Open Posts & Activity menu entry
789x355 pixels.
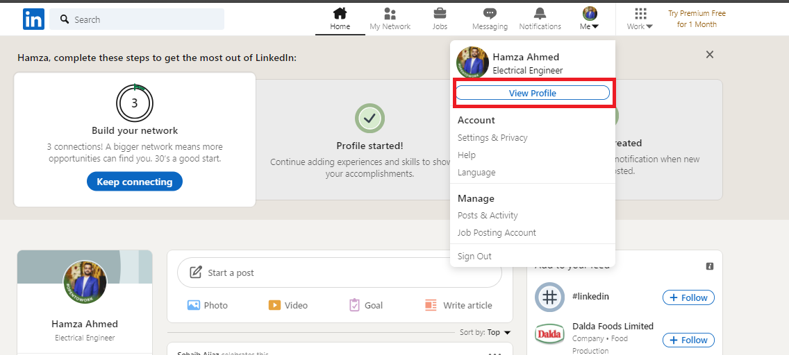click(488, 216)
